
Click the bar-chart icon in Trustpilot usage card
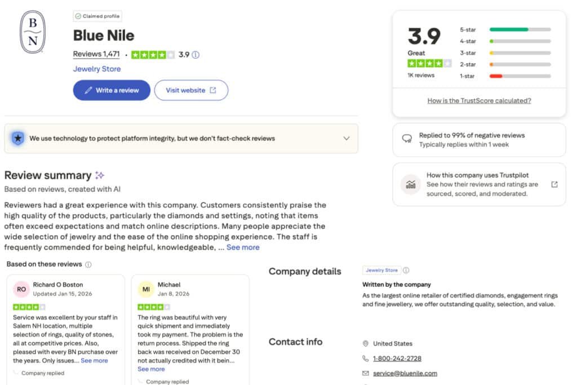pyautogui.click(x=410, y=184)
